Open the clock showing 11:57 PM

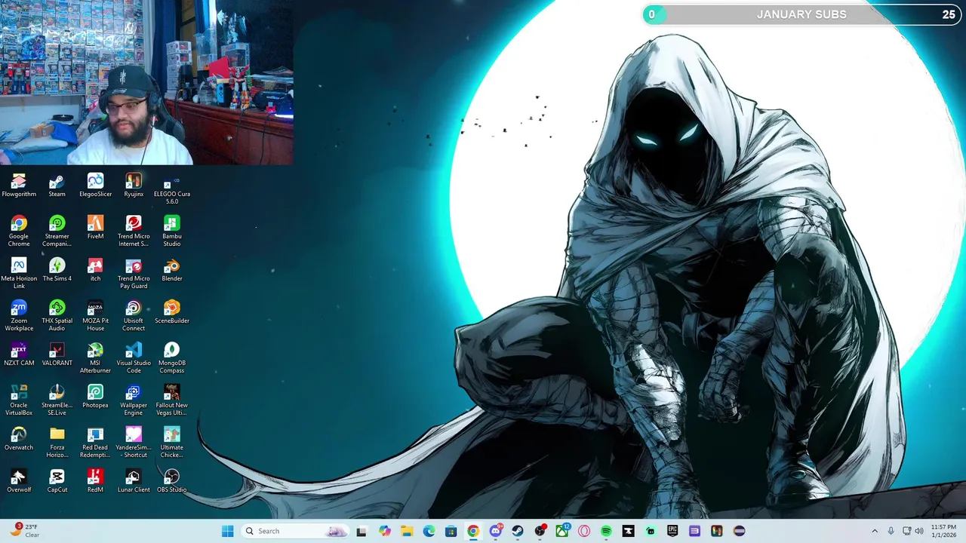pyautogui.click(x=943, y=531)
